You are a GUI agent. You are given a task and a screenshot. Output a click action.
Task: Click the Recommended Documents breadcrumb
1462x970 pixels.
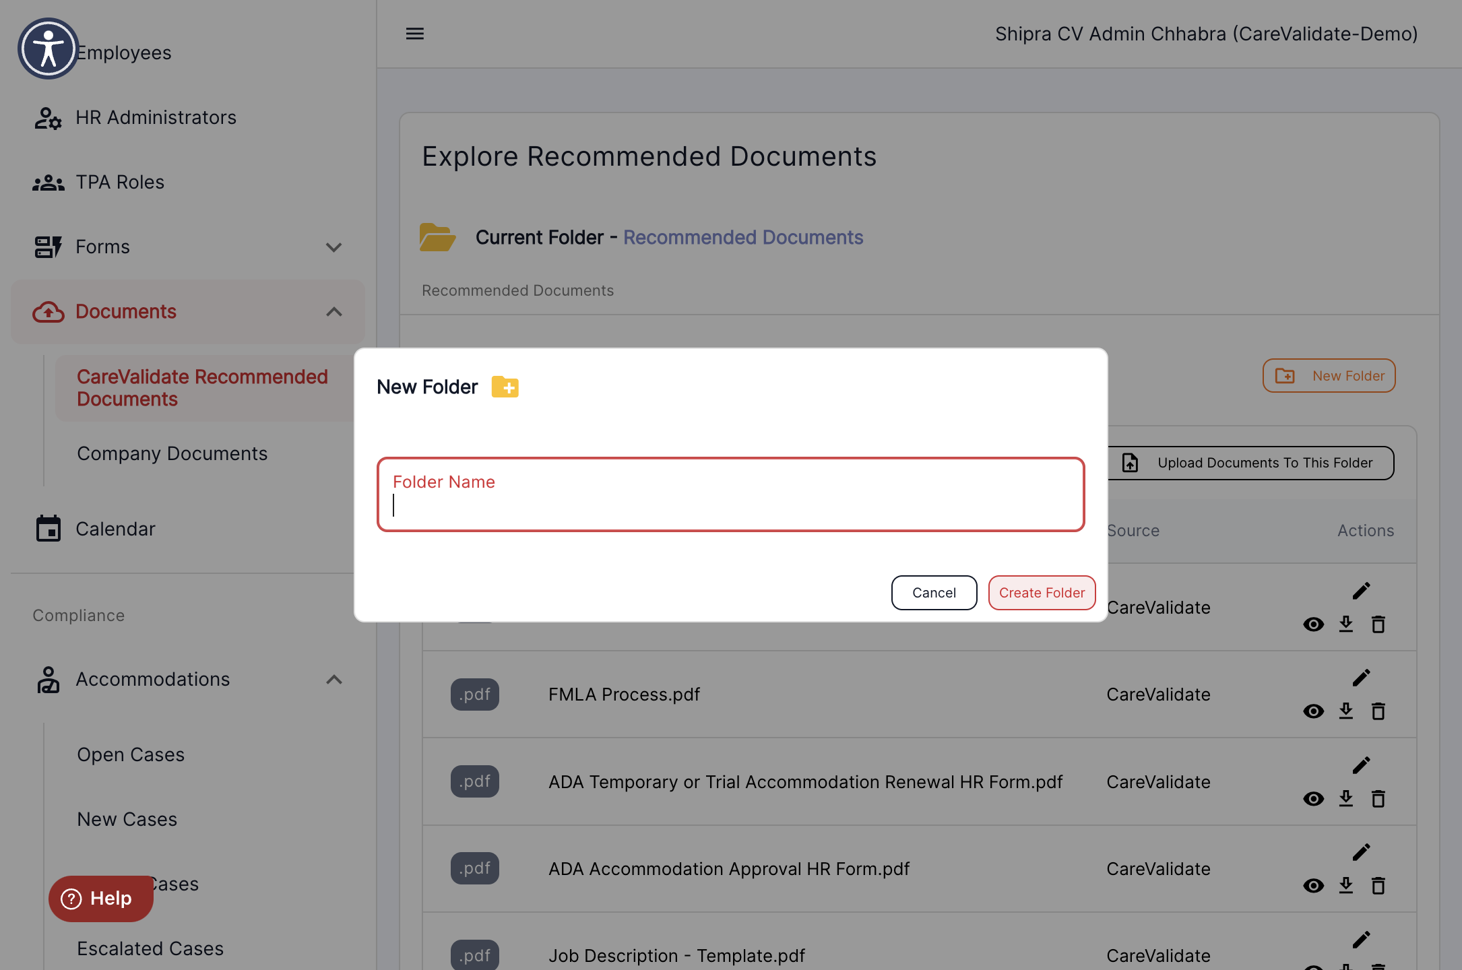click(x=517, y=291)
